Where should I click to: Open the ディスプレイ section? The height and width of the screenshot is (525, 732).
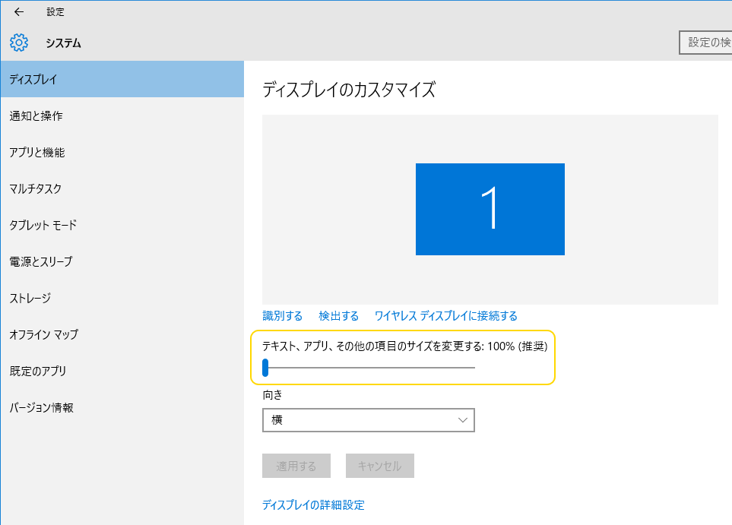(122, 79)
